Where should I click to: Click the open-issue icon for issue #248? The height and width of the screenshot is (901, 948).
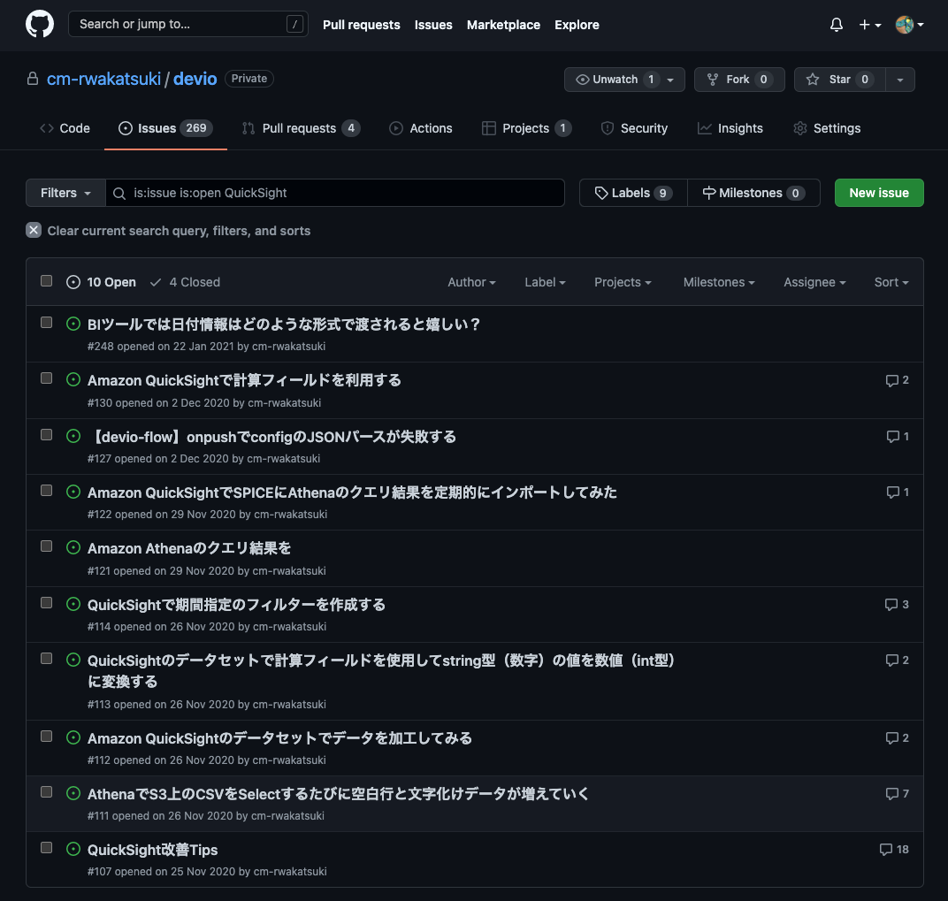pyautogui.click(x=73, y=325)
